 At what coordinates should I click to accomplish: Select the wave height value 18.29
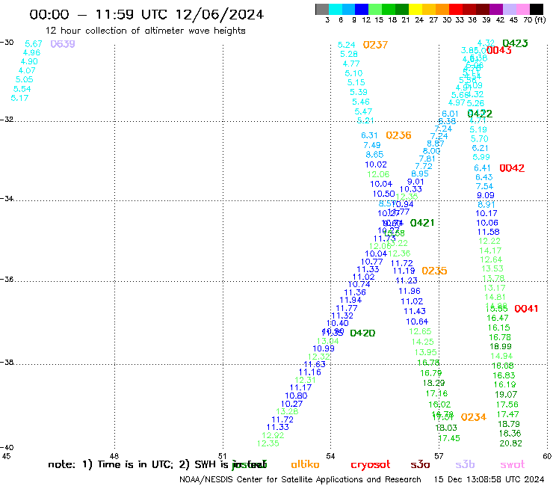433,383
